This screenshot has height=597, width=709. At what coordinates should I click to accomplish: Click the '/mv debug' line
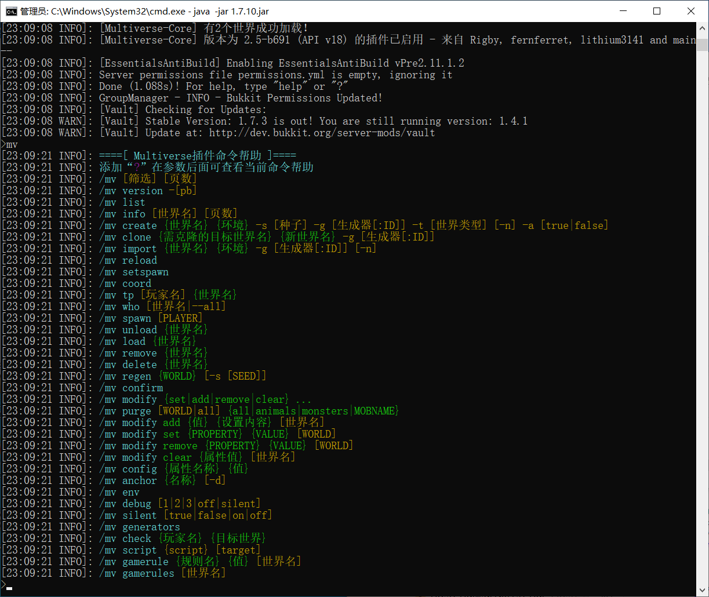click(x=131, y=504)
